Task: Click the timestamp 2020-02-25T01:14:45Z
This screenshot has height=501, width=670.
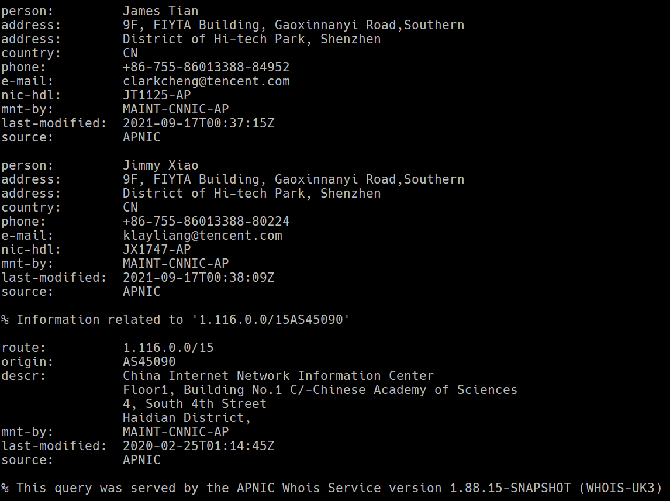Action: [x=198, y=445]
